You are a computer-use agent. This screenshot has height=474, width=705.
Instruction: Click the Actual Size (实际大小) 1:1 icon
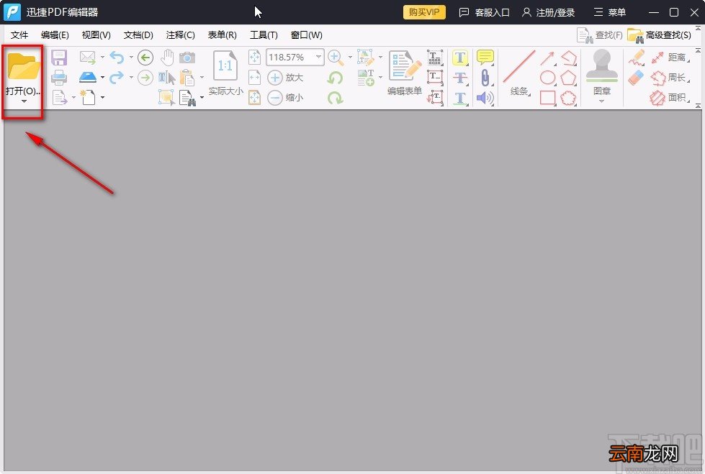[225, 65]
